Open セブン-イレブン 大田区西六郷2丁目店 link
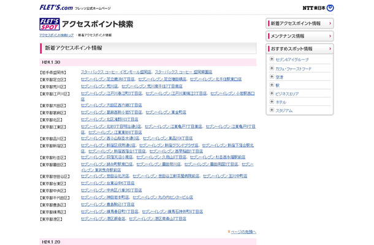The height and width of the screenshot is (245, 374). point(112,105)
